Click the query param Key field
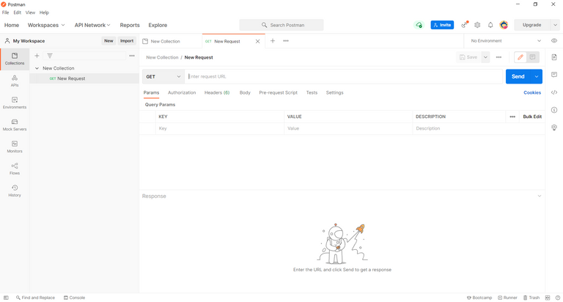Screen dimensions: 563x302 click(219, 128)
